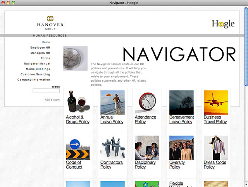Click the frisbee beach image for Annual Leave
The width and height of the screenshot is (248, 187).
[x=112, y=102]
